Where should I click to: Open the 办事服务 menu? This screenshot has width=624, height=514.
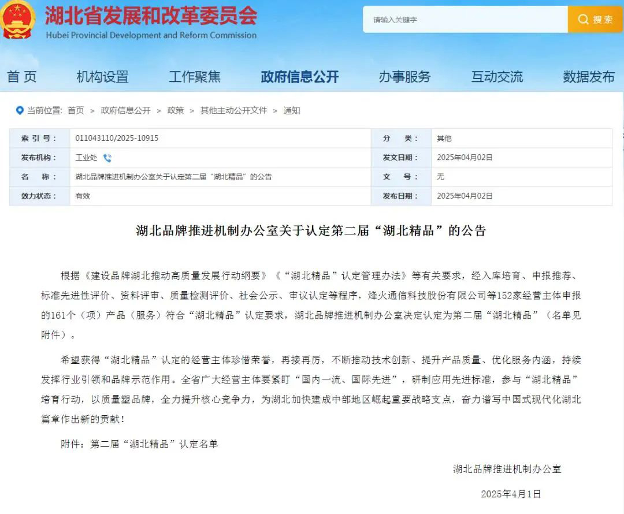[404, 77]
